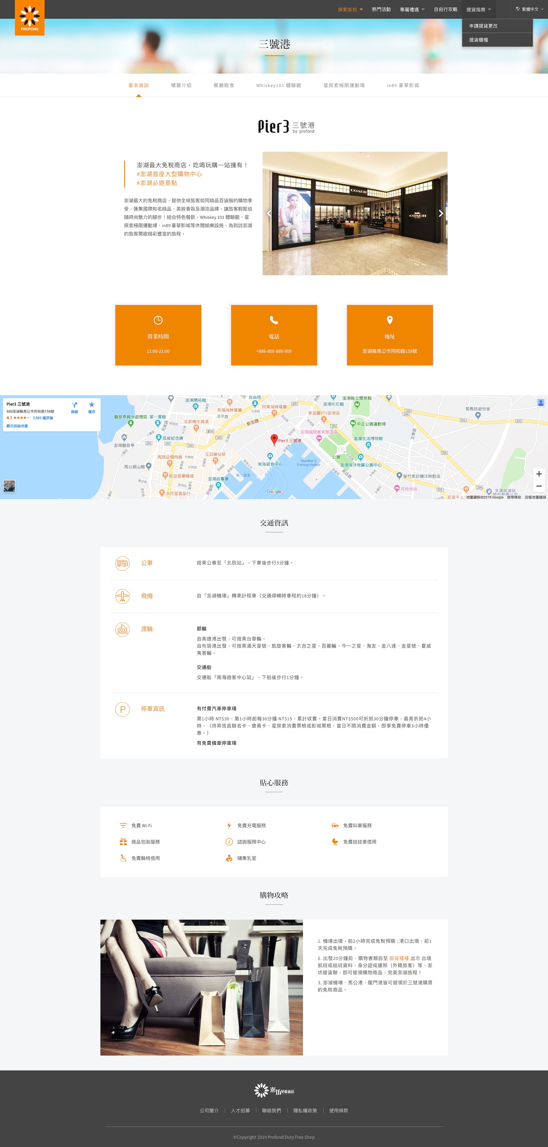Viewport: 548px width, 1147px height.
Task: Switch to the in89 豪華影城 tab
Action: [403, 85]
